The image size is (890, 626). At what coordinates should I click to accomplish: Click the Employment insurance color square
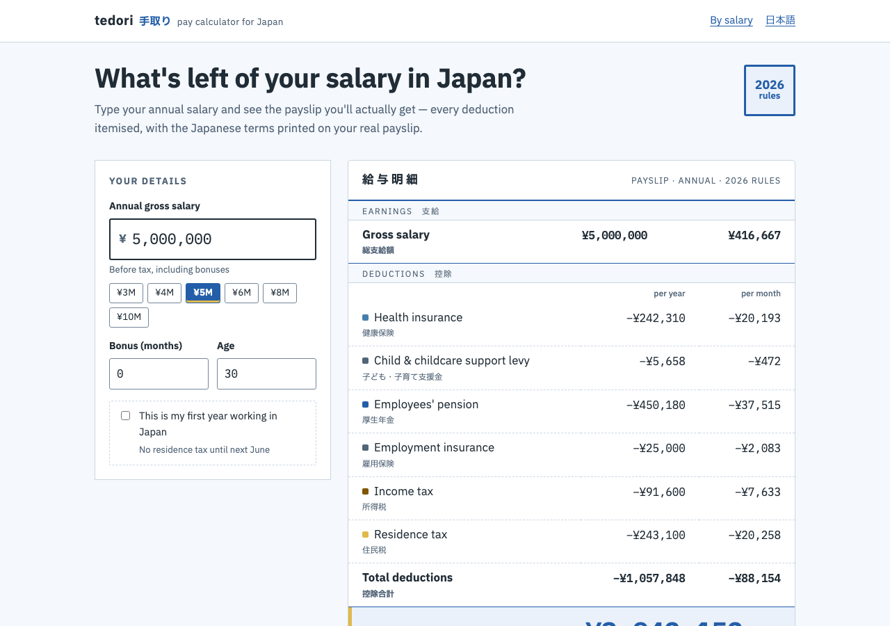click(366, 448)
